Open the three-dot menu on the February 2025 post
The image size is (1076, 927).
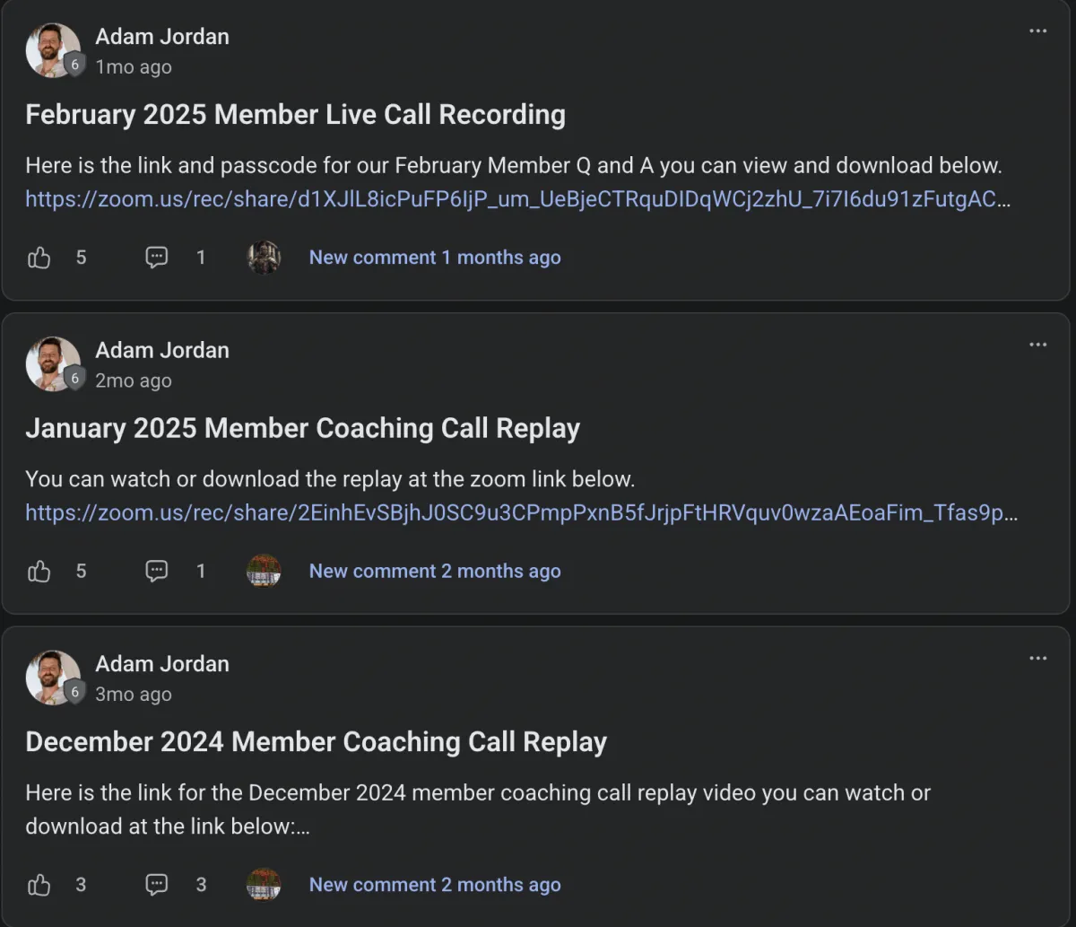[x=1037, y=31]
